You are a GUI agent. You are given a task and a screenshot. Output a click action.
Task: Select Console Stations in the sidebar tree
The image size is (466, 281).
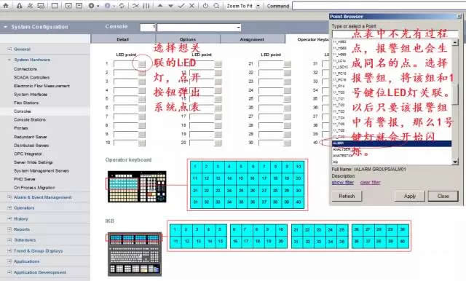coord(30,119)
